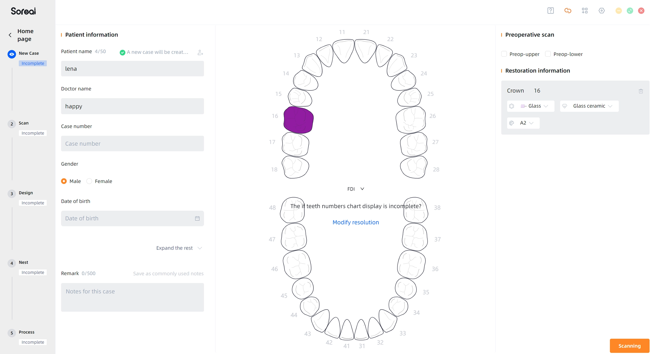Open the Glass ceramic dropdown
655x354 pixels.
(589, 106)
